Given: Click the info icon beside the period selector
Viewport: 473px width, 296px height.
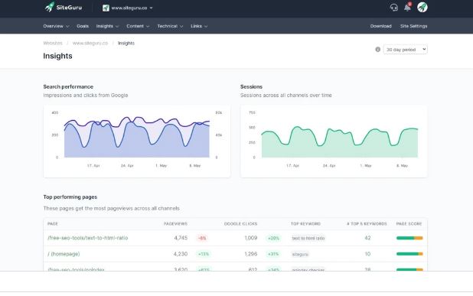Looking at the screenshot, I should [x=377, y=49].
